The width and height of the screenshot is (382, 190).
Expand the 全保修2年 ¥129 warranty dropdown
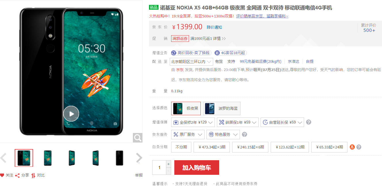click(x=193, y=122)
